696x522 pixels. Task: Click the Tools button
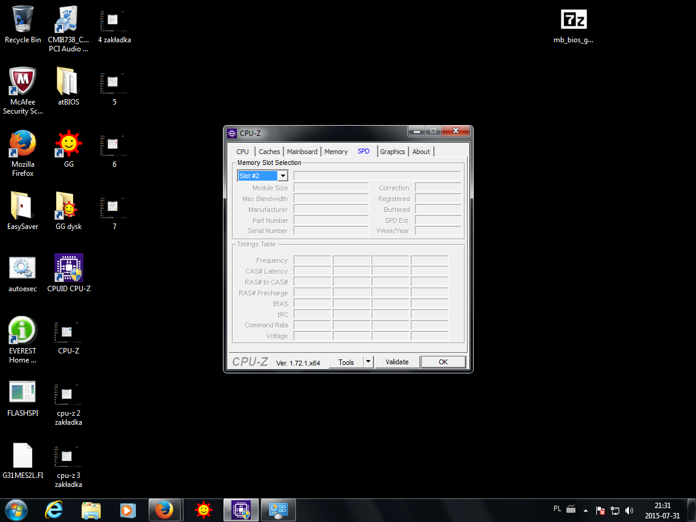click(346, 362)
